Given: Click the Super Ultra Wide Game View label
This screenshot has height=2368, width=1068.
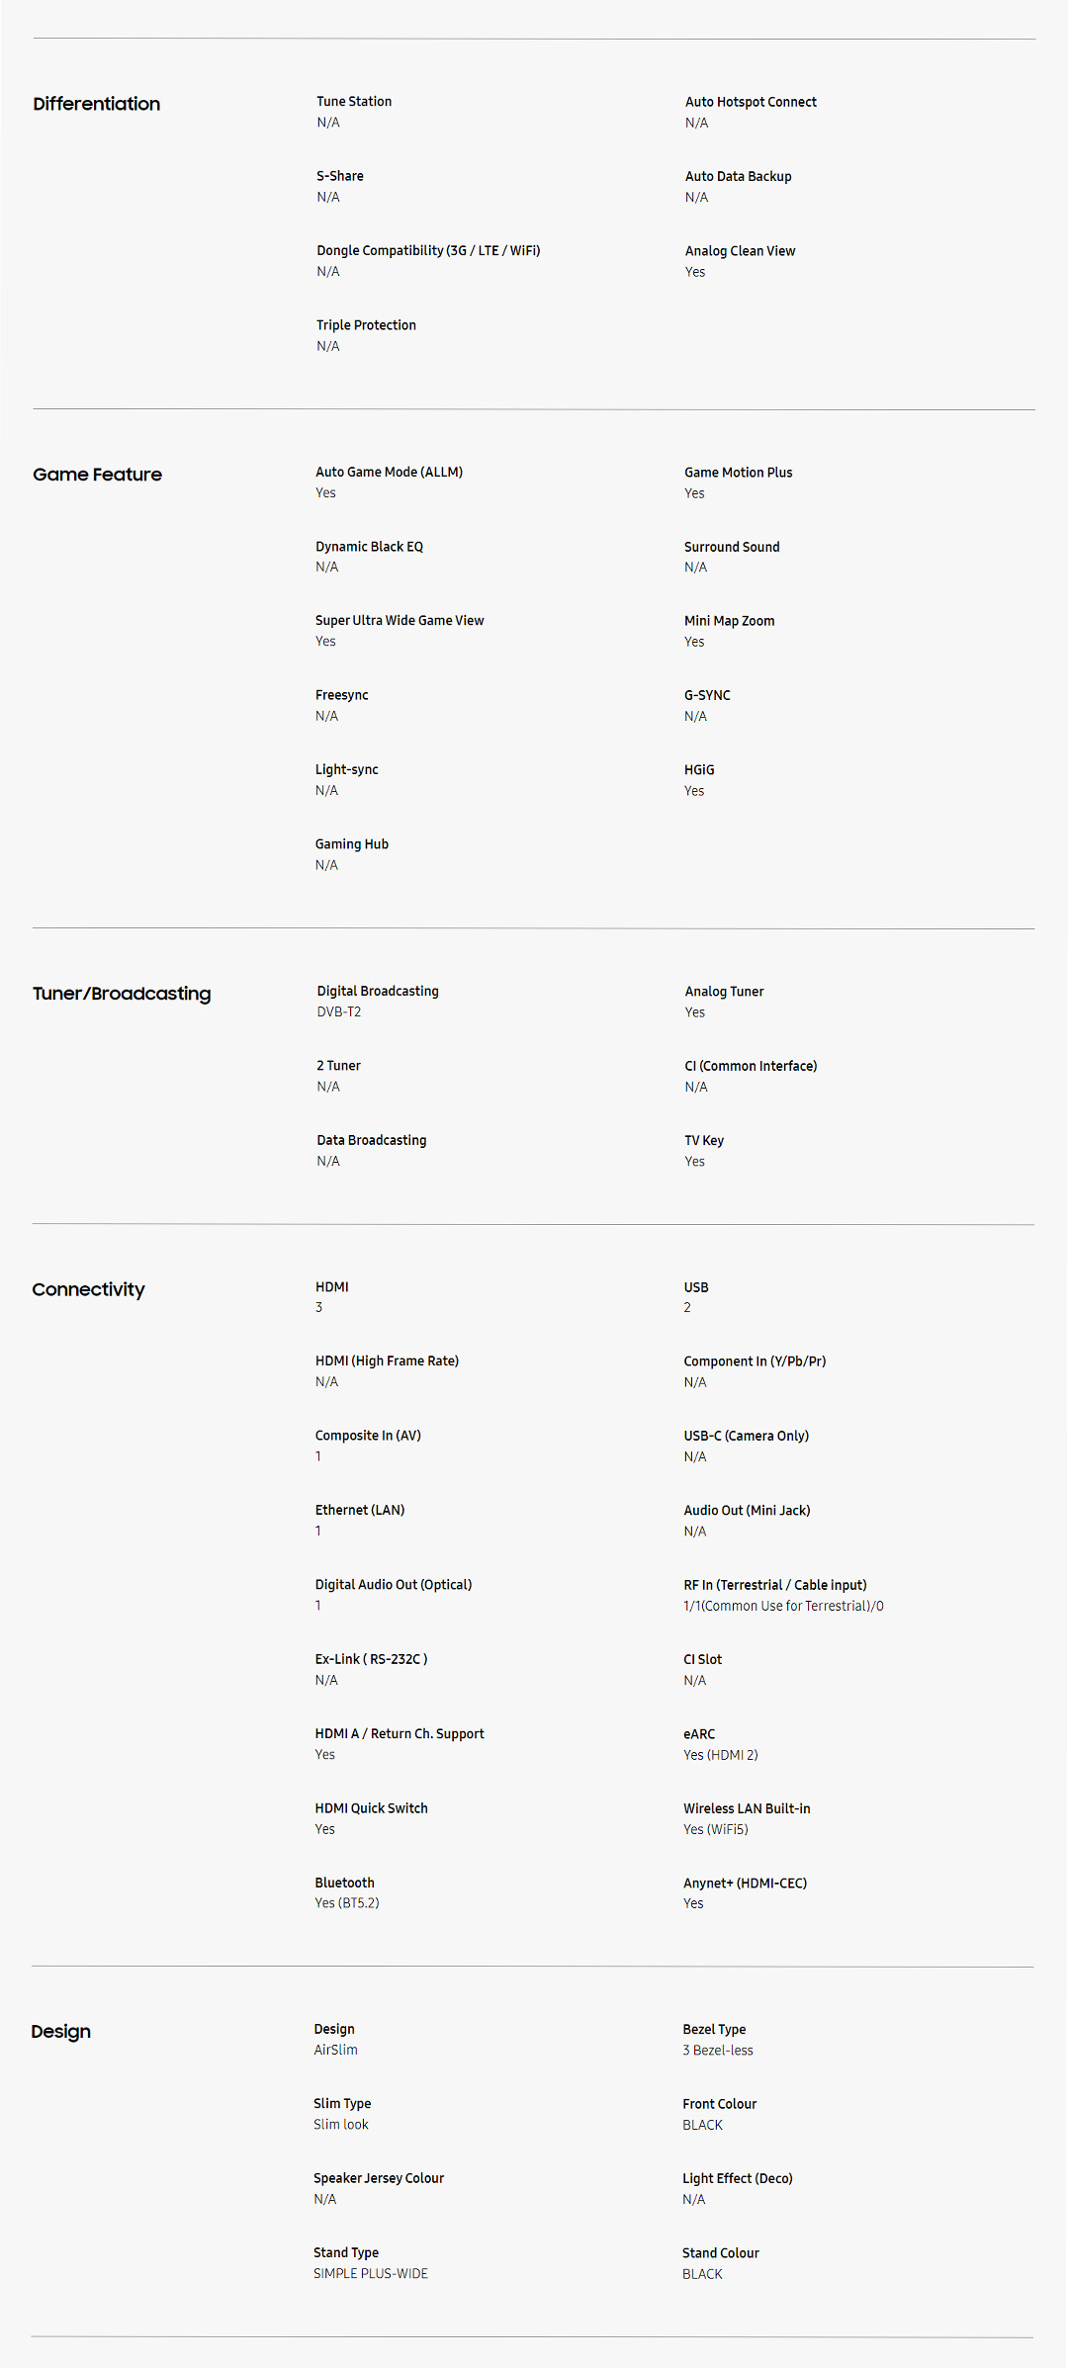Looking at the screenshot, I should (x=400, y=621).
